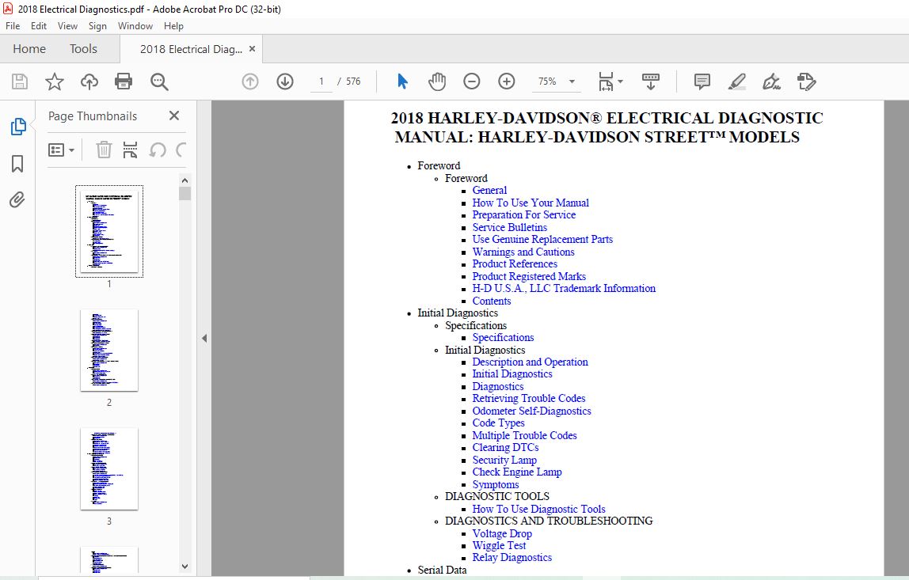Follow the How To Use Diagnostic Tools link
The image size is (909, 580).
tap(538, 510)
